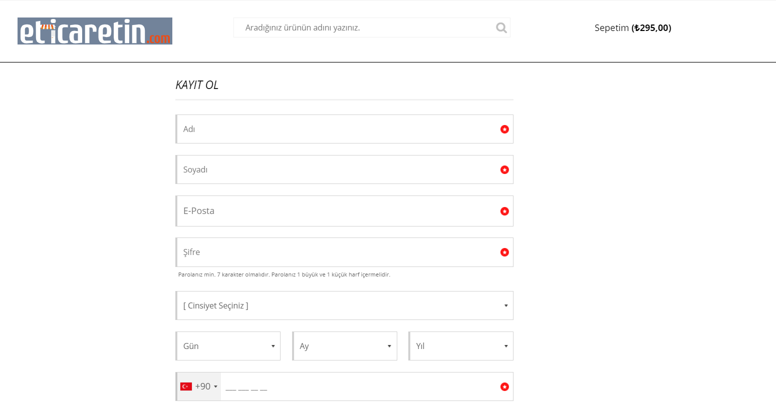Click the Turkish flag icon
Screen dimensions: 776x409
186,386
